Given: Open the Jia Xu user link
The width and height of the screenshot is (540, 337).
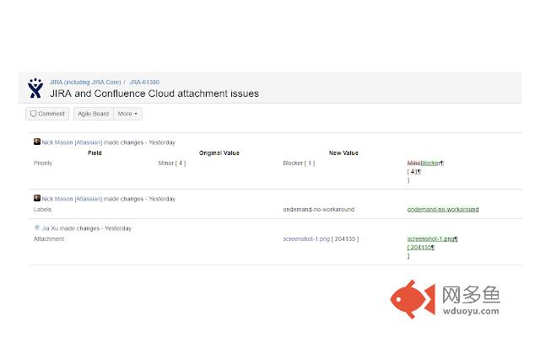Looking at the screenshot, I should [50, 228].
